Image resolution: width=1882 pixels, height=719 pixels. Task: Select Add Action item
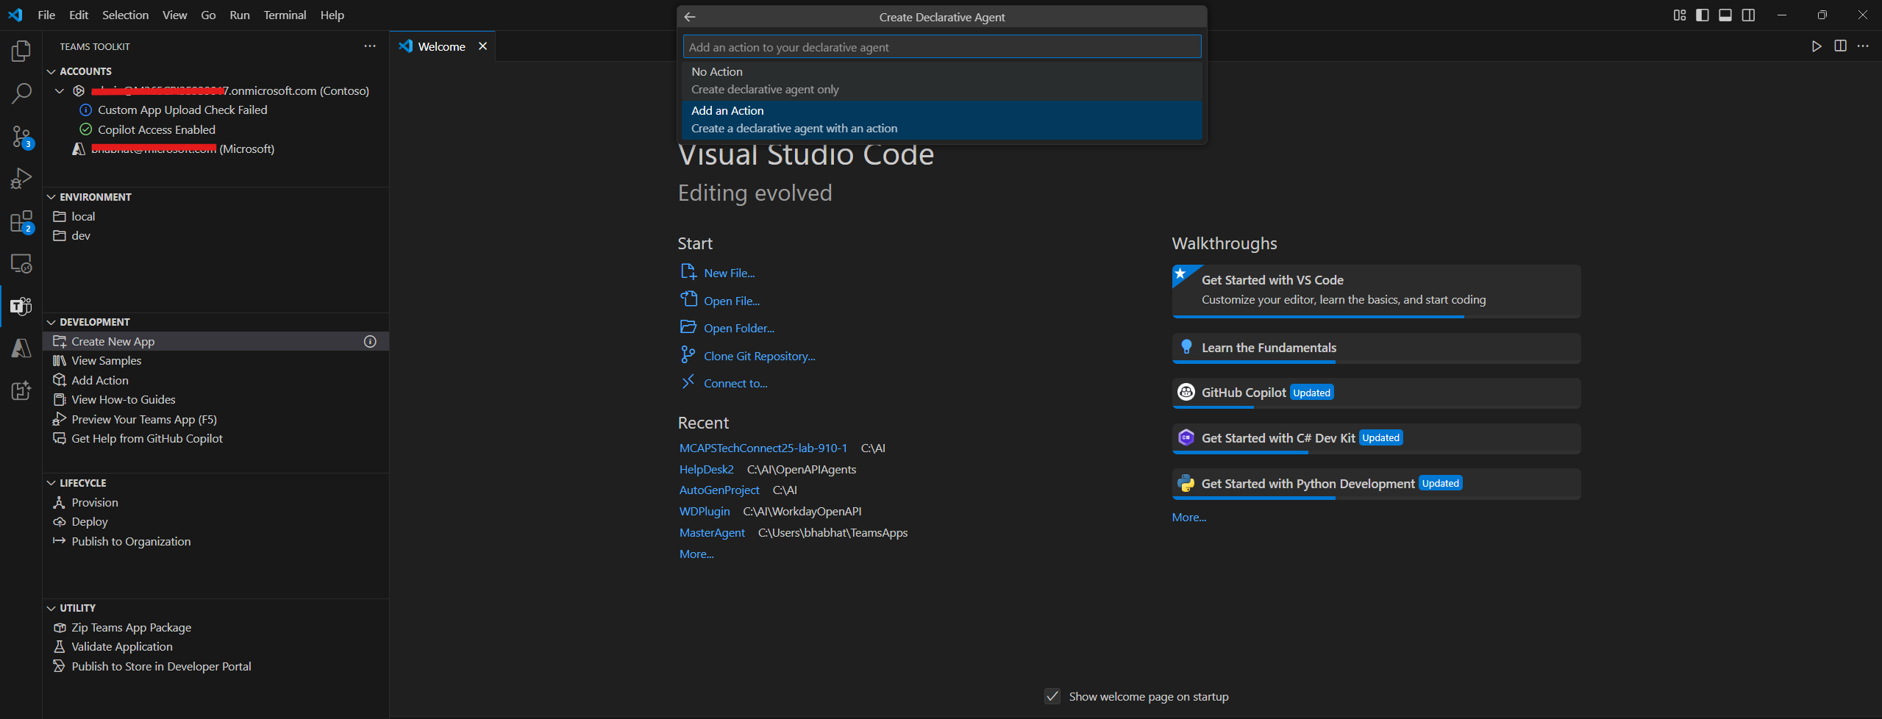click(99, 380)
